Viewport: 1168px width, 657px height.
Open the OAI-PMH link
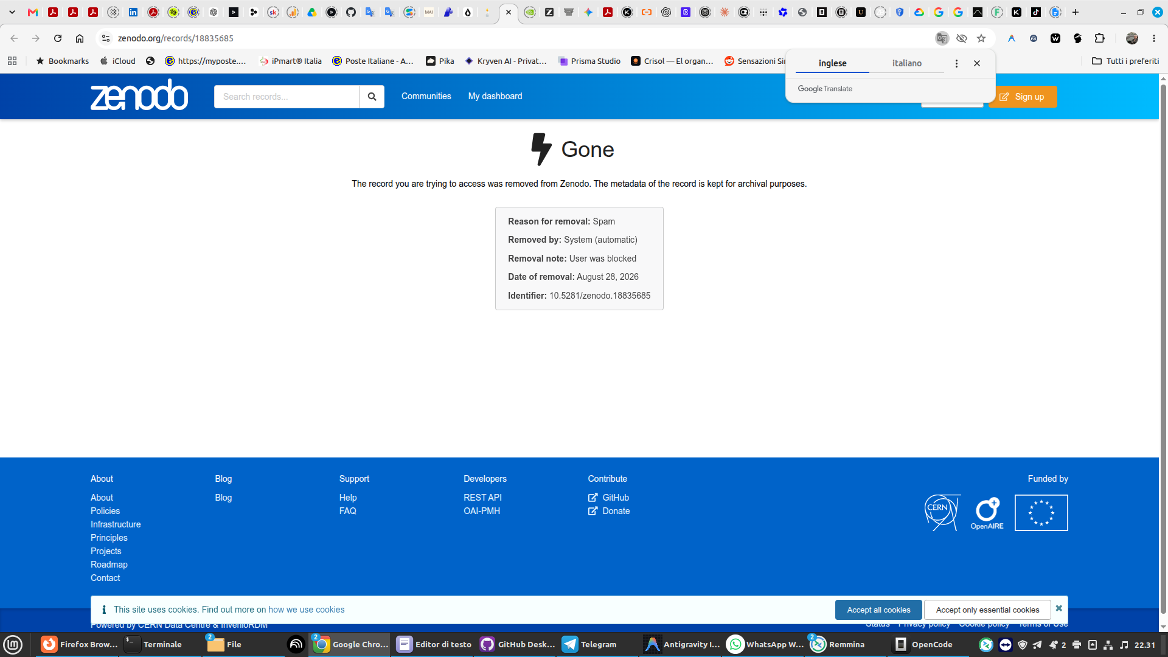[482, 511]
